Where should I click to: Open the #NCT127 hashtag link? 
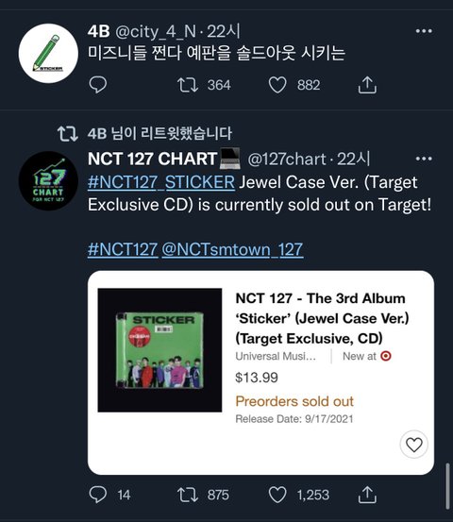[x=123, y=249]
